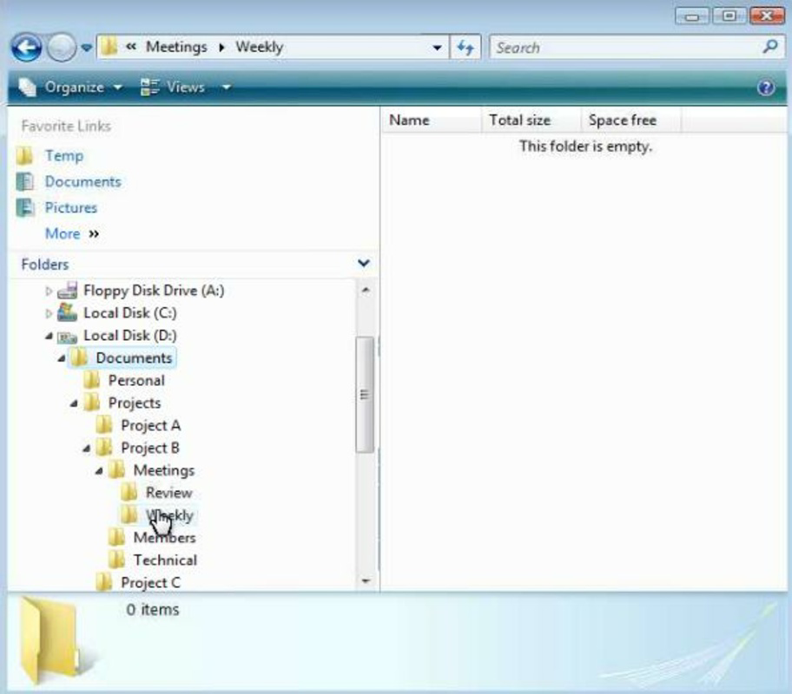Click the double chevron in address bar
Screen dimensions: 792x694
(131, 47)
